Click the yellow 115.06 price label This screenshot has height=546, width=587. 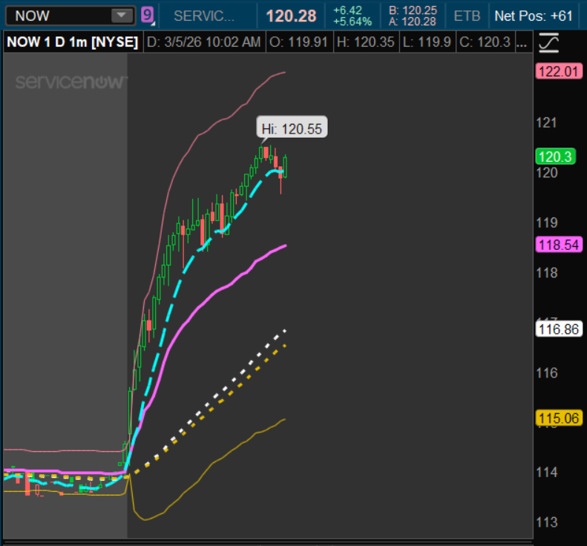pos(559,418)
